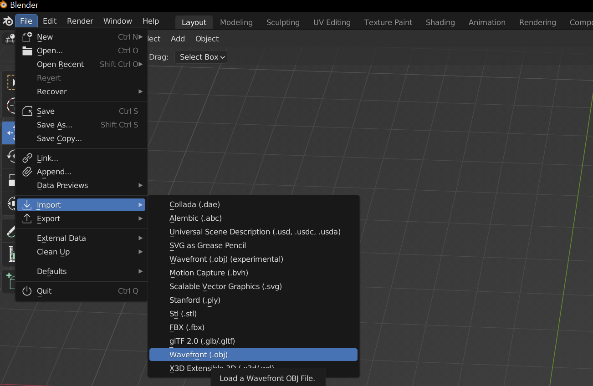The width and height of the screenshot is (593, 386).
Task: Open the Help menu
Action: (151, 21)
